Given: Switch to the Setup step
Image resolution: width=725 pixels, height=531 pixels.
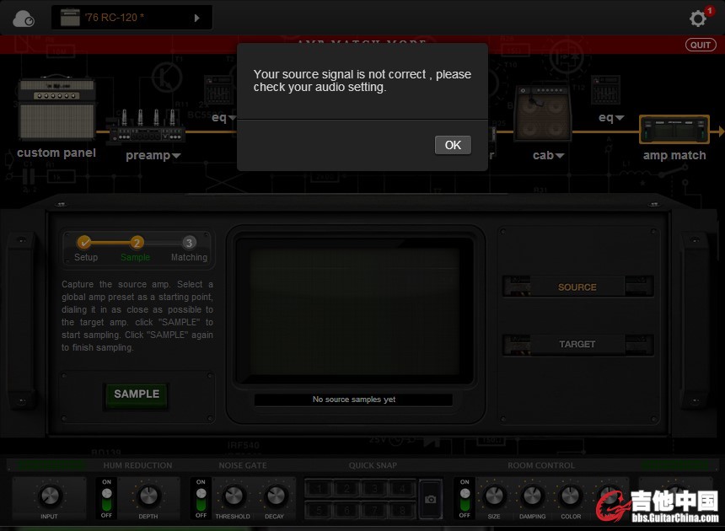Looking at the screenshot, I should pyautogui.click(x=84, y=243).
